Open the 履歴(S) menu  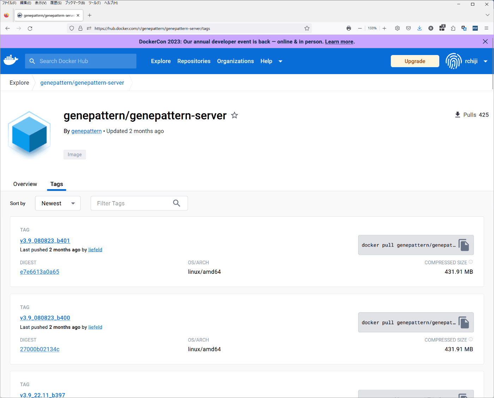point(56,3)
